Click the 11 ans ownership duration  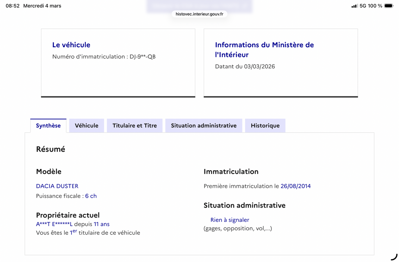point(101,224)
